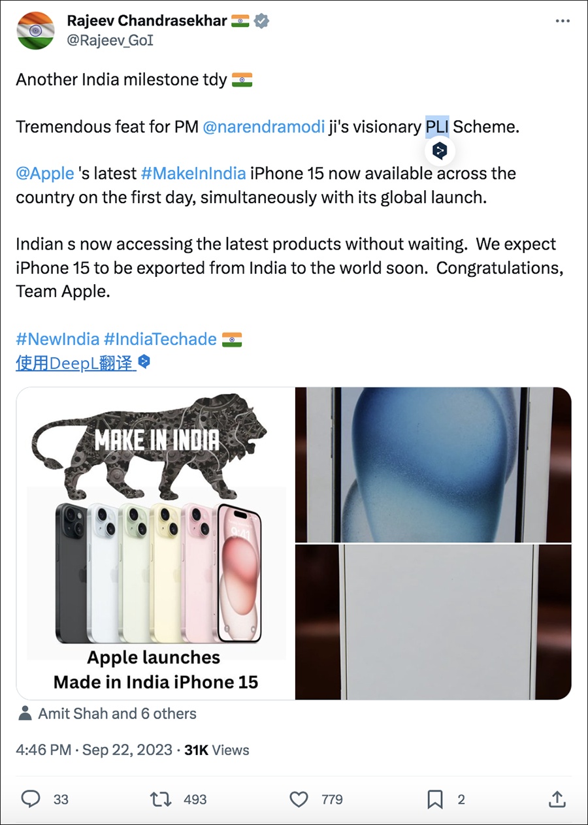
Task: Open the white iPhone box photo
Action: (433, 622)
